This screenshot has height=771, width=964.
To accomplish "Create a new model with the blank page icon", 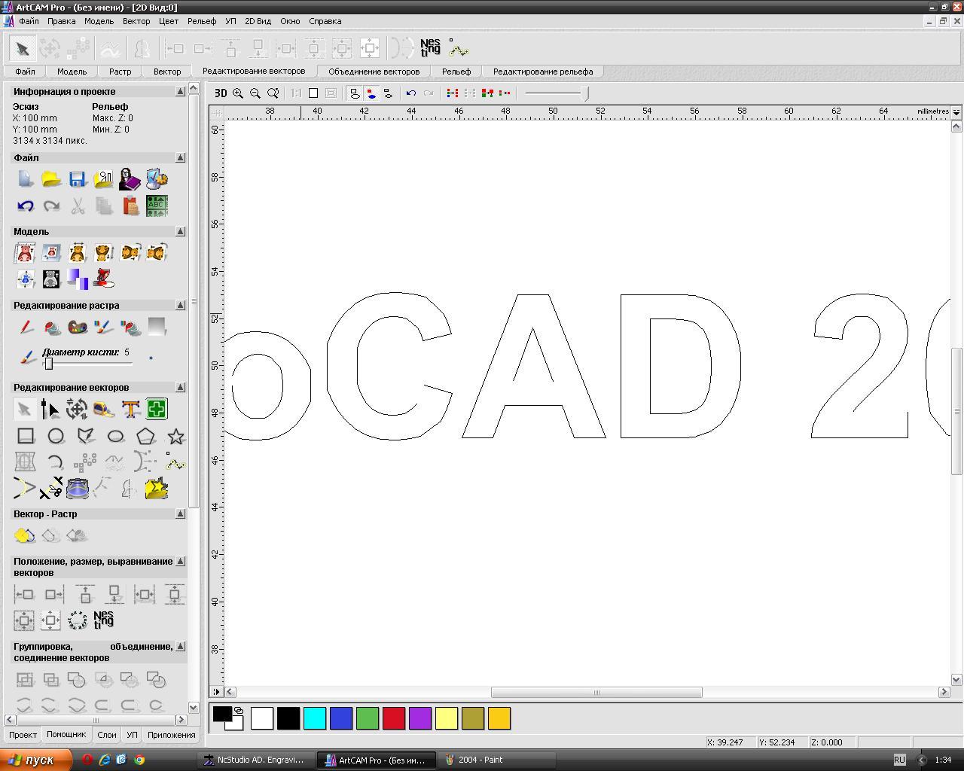I will [x=25, y=179].
